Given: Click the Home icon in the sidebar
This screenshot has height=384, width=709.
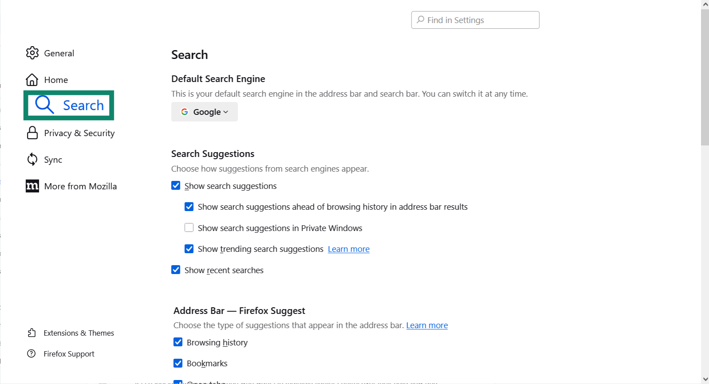Looking at the screenshot, I should (x=32, y=79).
